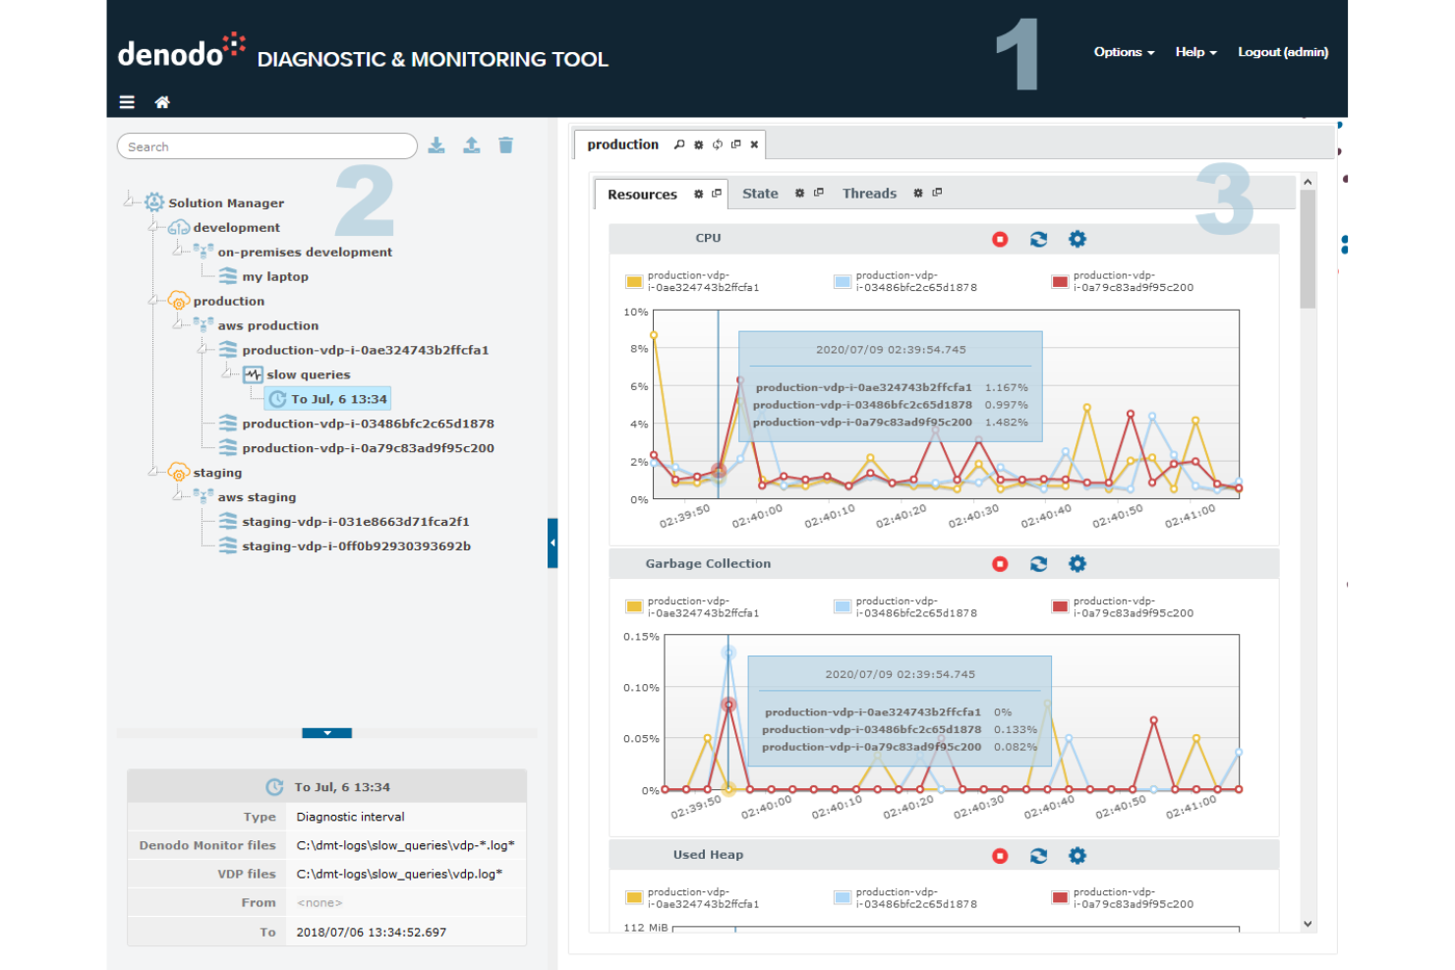The image size is (1455, 970).
Task: Collapse the aws production cluster node
Action: 179,324
